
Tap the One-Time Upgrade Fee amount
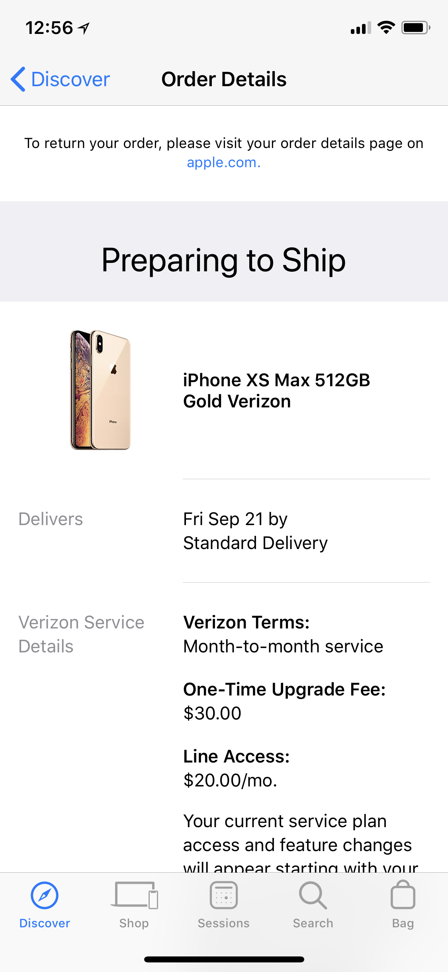point(212,713)
